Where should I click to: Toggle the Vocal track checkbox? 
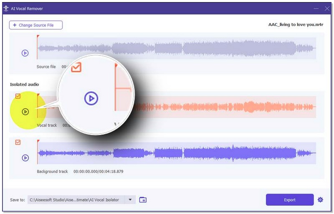click(18, 96)
